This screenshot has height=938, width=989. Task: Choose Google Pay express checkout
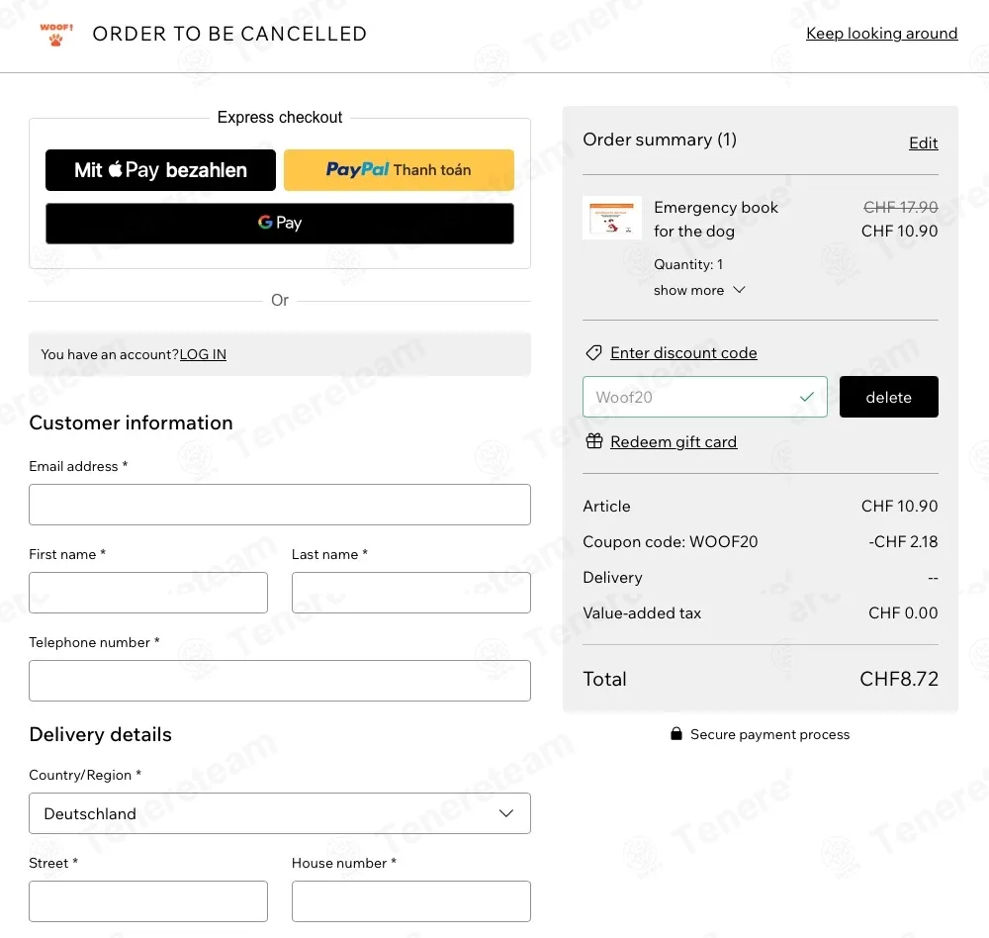(280, 223)
